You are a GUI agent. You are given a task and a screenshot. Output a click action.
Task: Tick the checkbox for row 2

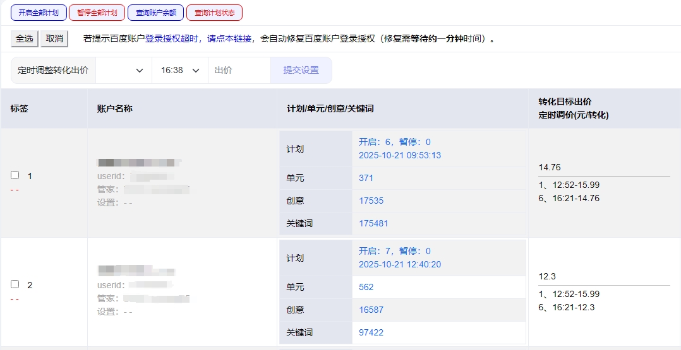tap(15, 284)
